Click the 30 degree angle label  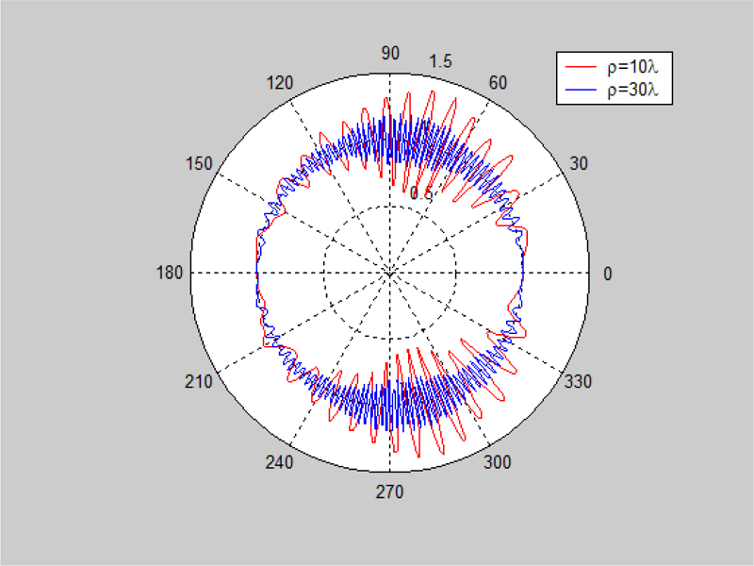578,163
